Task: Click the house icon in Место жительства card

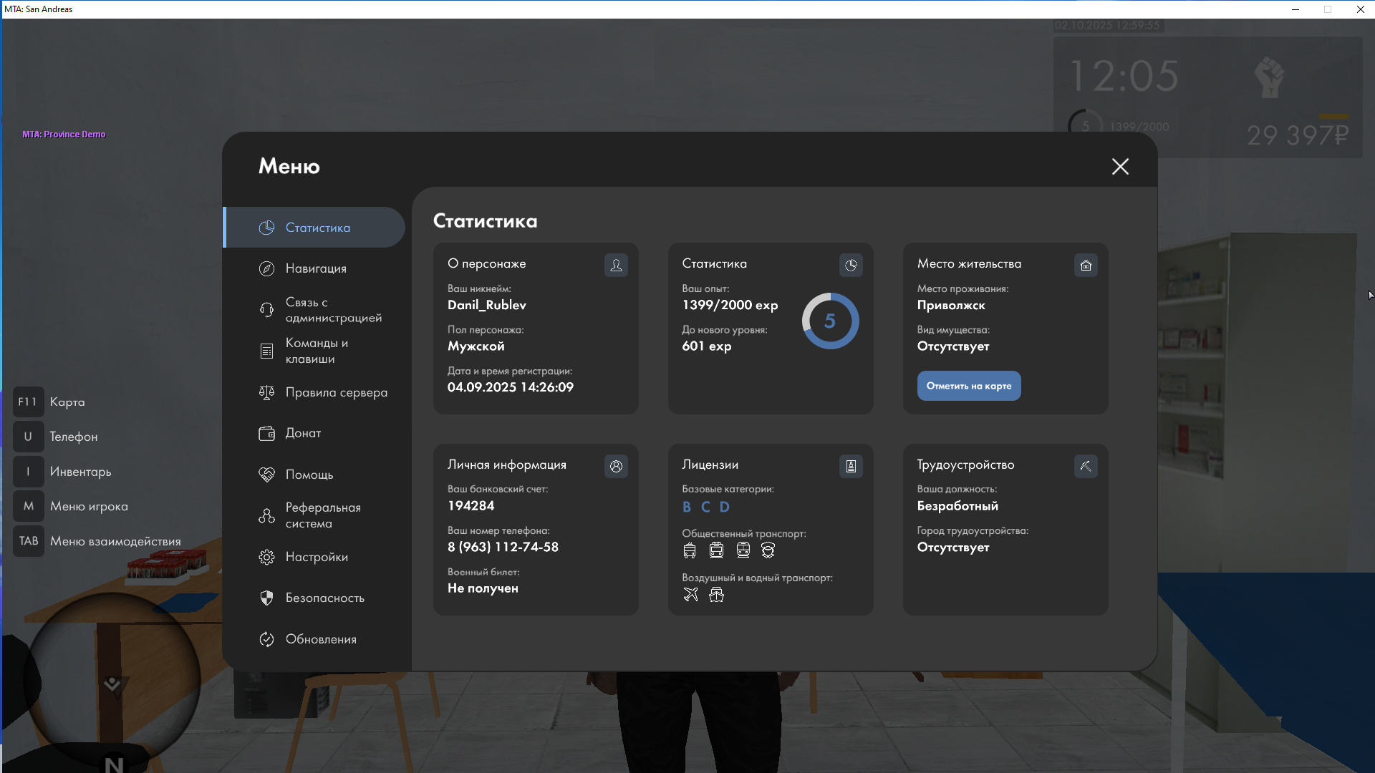Action: pyautogui.click(x=1086, y=266)
